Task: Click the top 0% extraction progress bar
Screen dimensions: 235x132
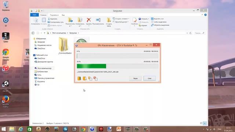Action: click(117, 56)
